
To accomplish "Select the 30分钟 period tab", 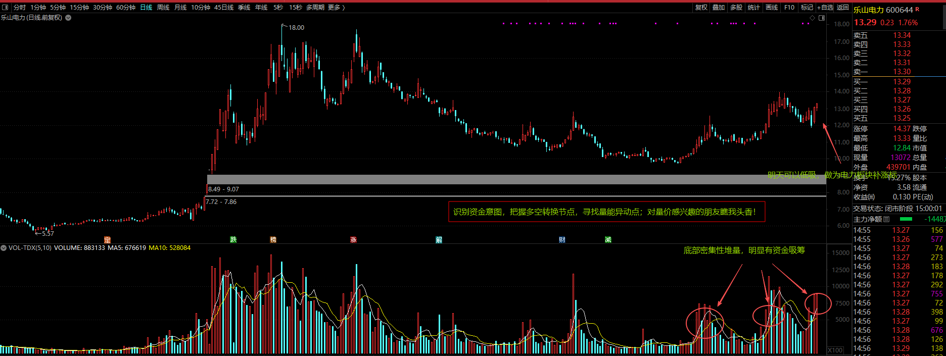I will tap(102, 8).
